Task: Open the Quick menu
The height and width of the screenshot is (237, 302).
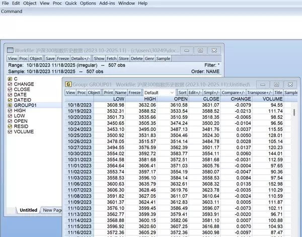Action: [71, 3]
